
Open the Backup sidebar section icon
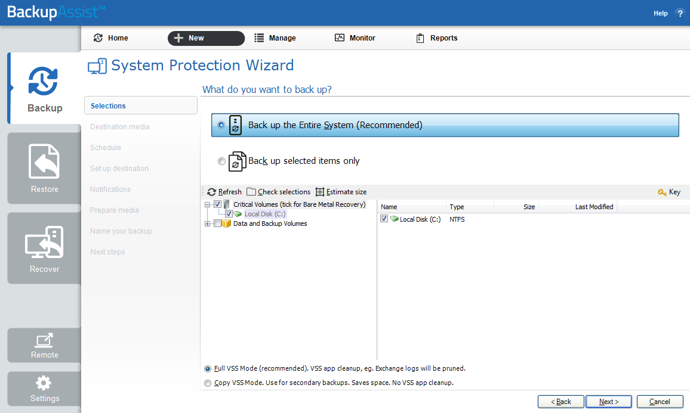click(43, 81)
